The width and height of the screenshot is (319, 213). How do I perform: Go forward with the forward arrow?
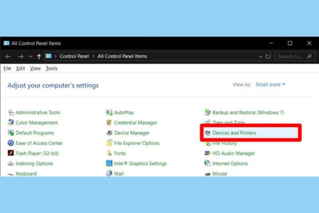(21, 56)
